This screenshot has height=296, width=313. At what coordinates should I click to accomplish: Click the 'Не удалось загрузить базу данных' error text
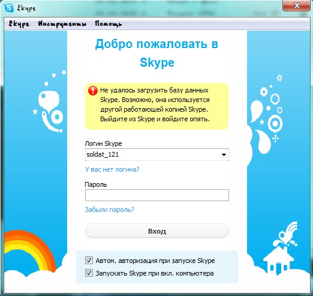pyautogui.click(x=155, y=104)
